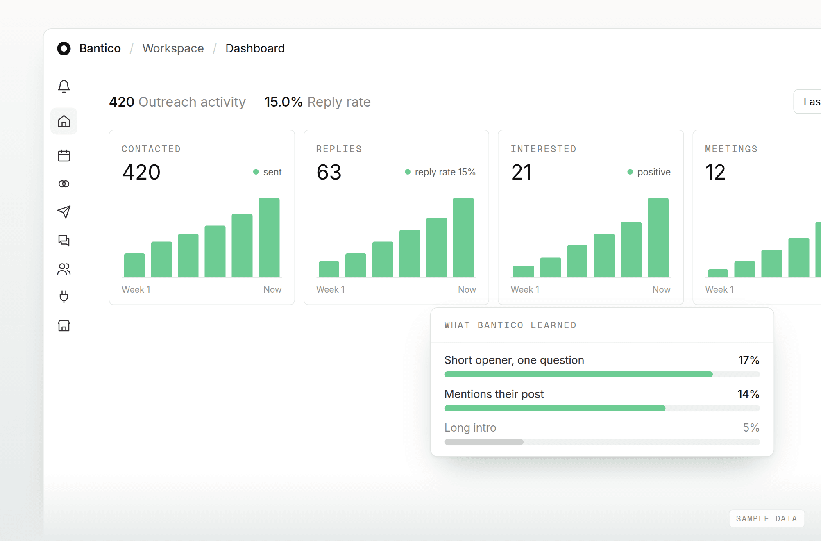Open the plug integrations icon
Image resolution: width=821 pixels, height=541 pixels.
64,297
